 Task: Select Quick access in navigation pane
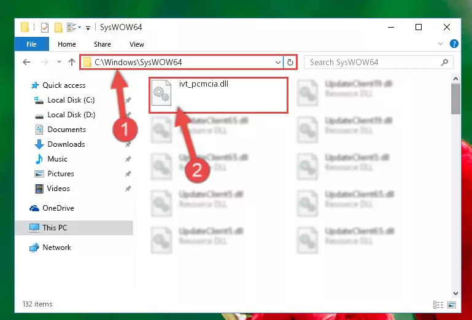pyautogui.click(x=64, y=85)
